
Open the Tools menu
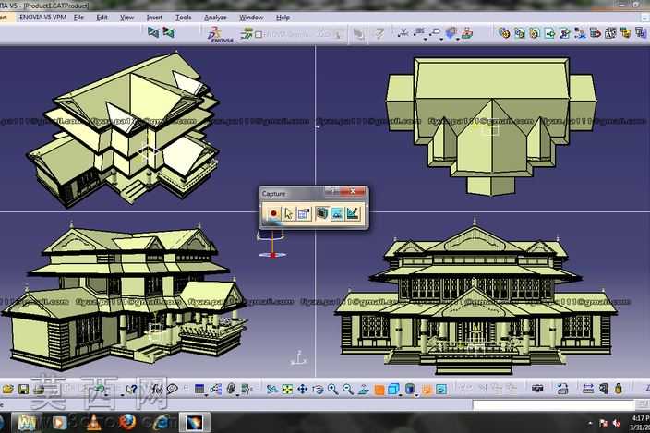coord(183,18)
